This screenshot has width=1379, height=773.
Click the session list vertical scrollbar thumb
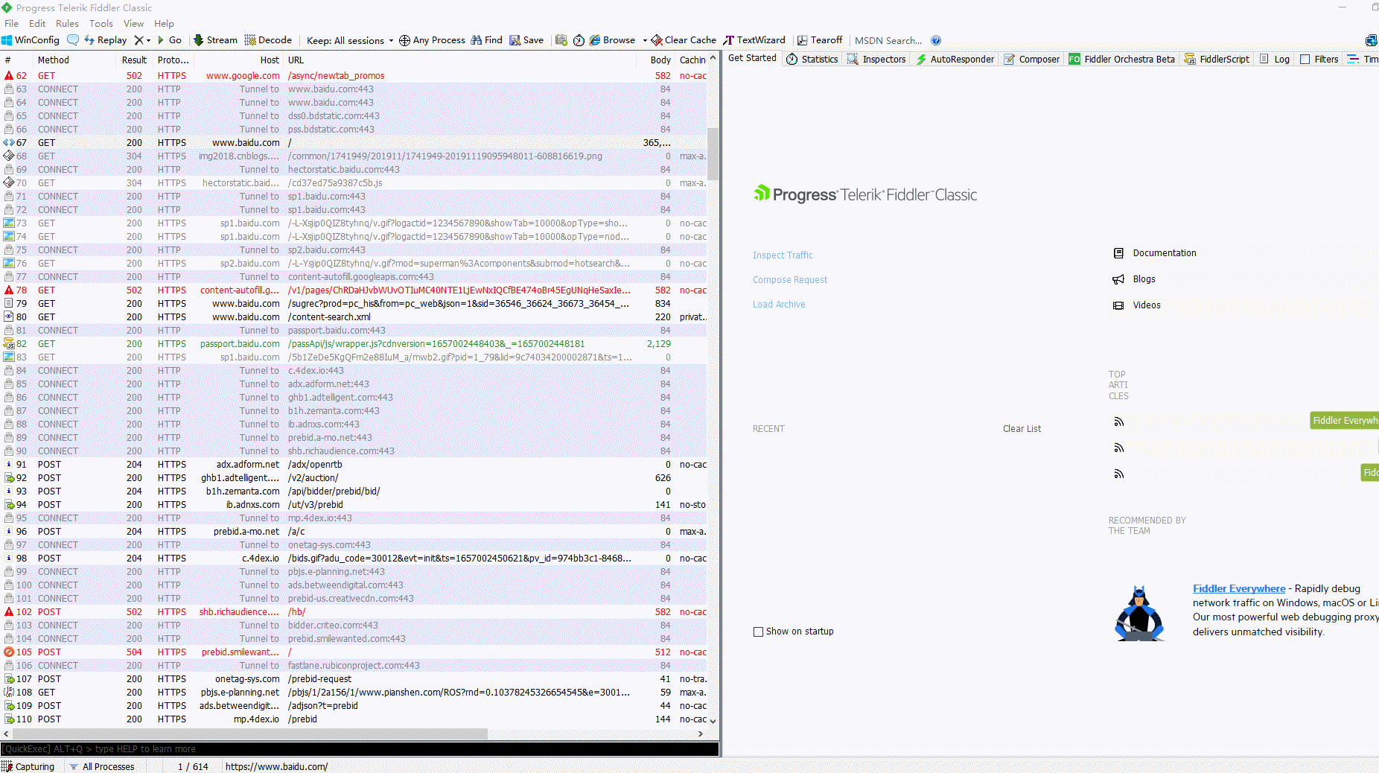[713, 153]
